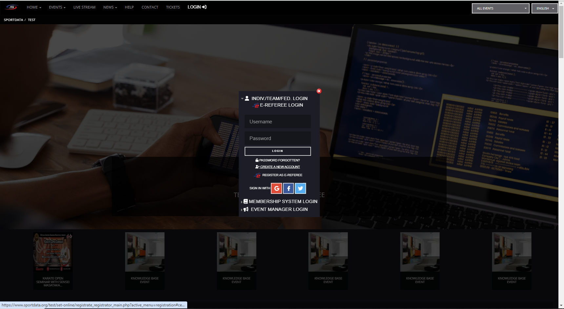Sign in with the Google icon
The width and height of the screenshot is (564, 309).
point(276,188)
